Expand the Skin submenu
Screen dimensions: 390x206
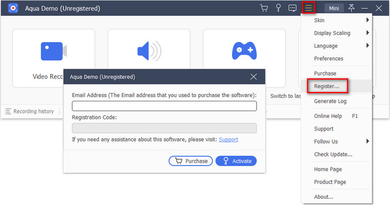point(336,20)
